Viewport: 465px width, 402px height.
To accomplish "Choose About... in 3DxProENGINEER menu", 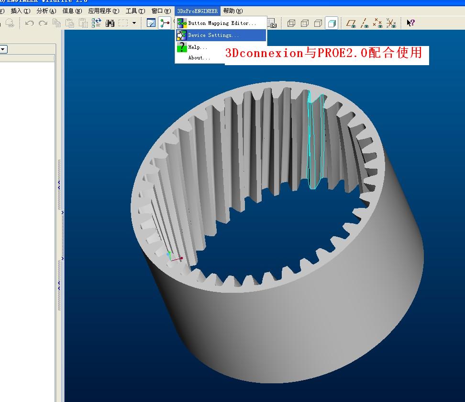I will (200, 57).
